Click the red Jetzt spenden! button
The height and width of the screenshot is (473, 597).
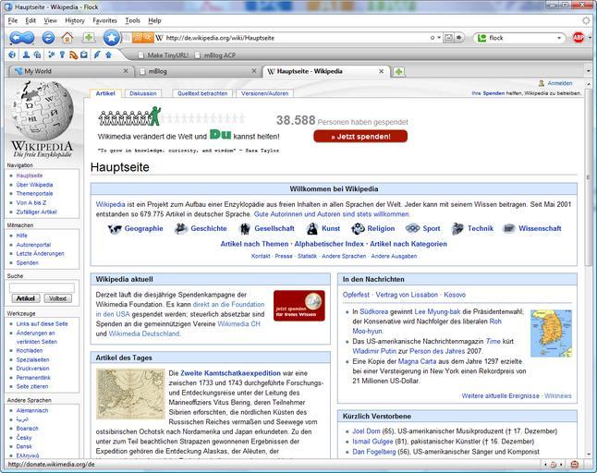[x=360, y=137]
